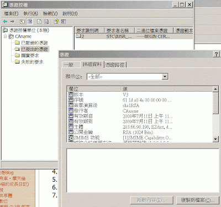Click the field list scroll-up arrow
This screenshot has width=221, height=207.
215,89
